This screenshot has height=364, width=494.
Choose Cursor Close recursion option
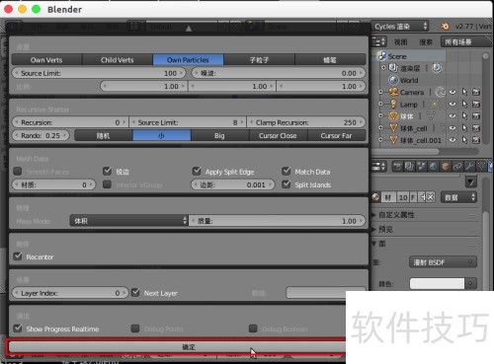[x=278, y=135]
